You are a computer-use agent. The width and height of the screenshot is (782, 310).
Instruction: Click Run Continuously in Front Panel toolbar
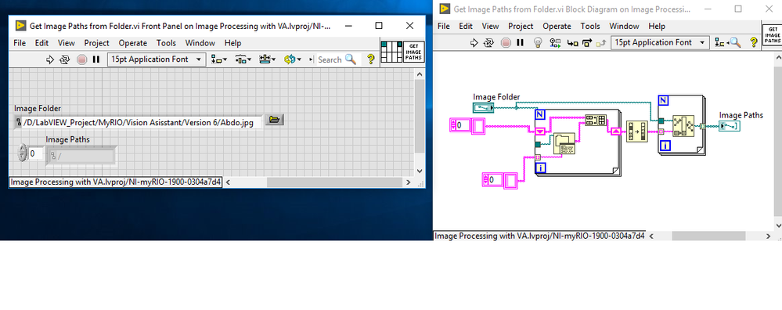tap(64, 59)
